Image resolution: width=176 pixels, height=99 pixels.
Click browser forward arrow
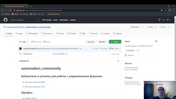click(x=6, y=10)
